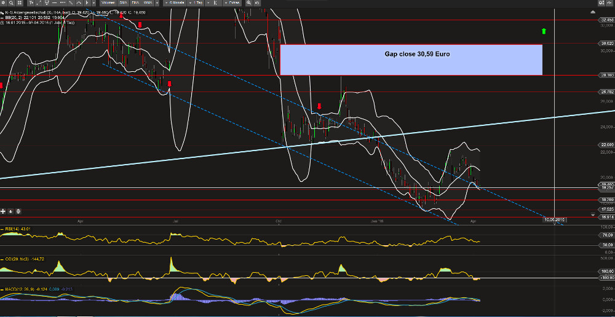Open the alert settings icon
The width and height of the screenshot is (615, 317).
coord(601,2)
